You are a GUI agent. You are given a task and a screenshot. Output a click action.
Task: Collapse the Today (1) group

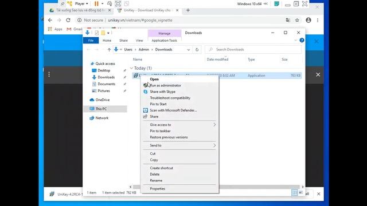click(131, 68)
